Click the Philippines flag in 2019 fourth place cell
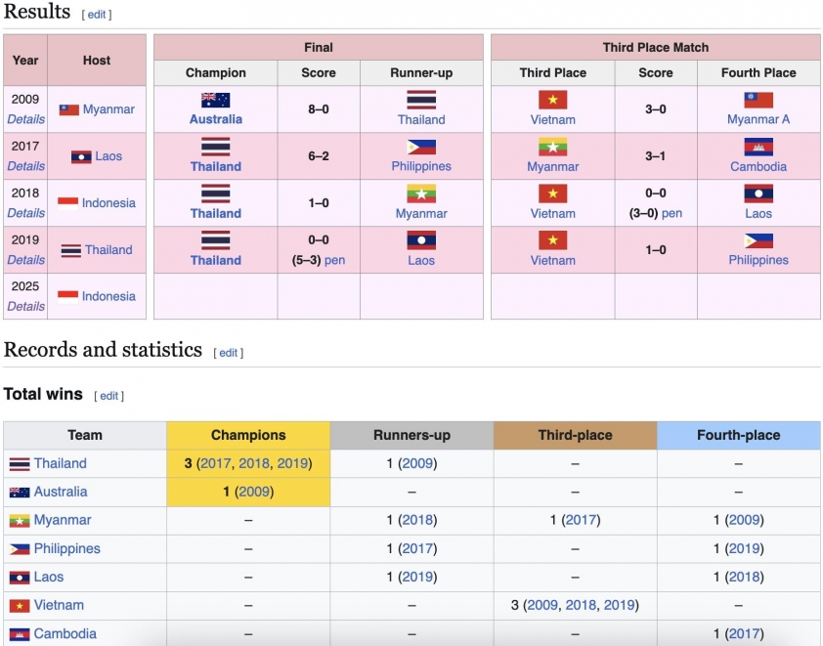823x646 pixels. pyautogui.click(x=758, y=240)
